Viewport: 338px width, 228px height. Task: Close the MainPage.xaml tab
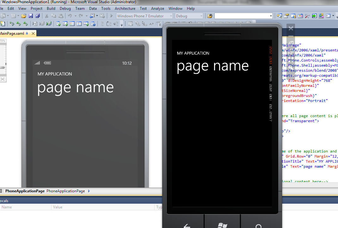point(33,33)
